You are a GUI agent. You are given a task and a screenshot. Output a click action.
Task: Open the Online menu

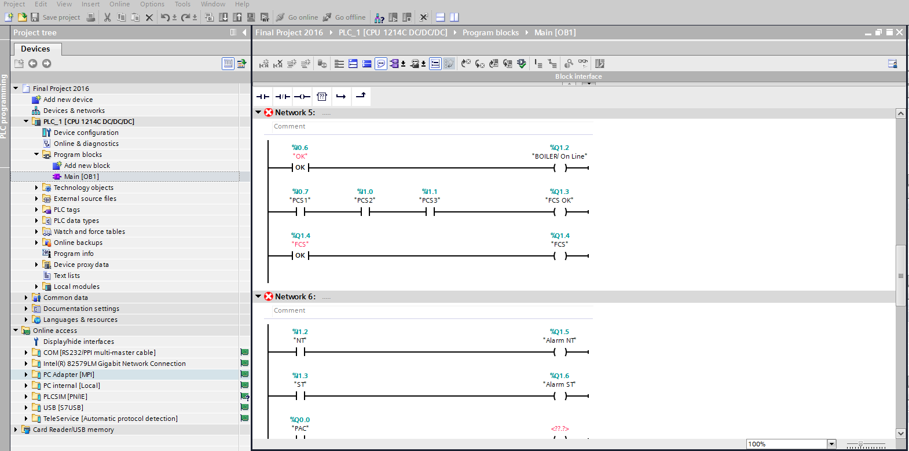coord(120,4)
